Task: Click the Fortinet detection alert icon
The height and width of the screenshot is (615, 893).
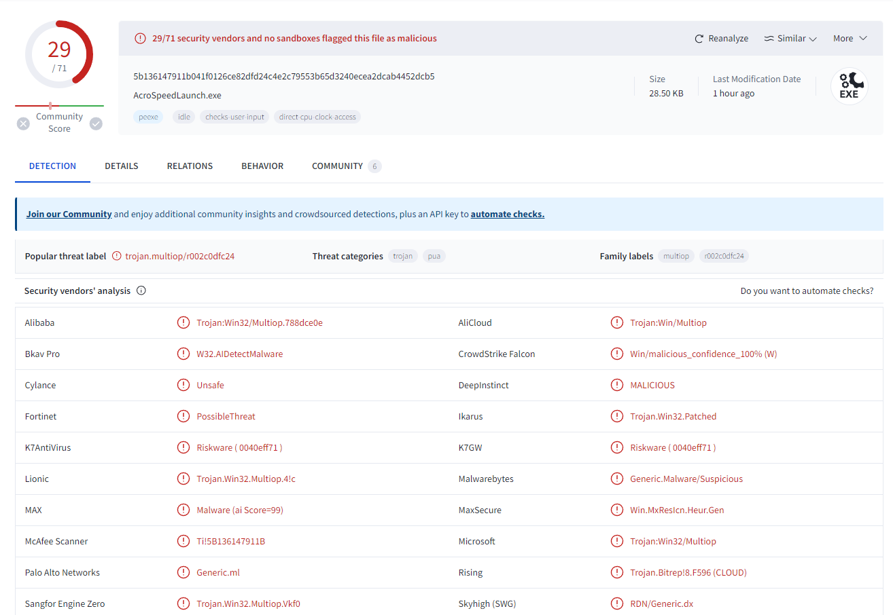Action: point(183,416)
